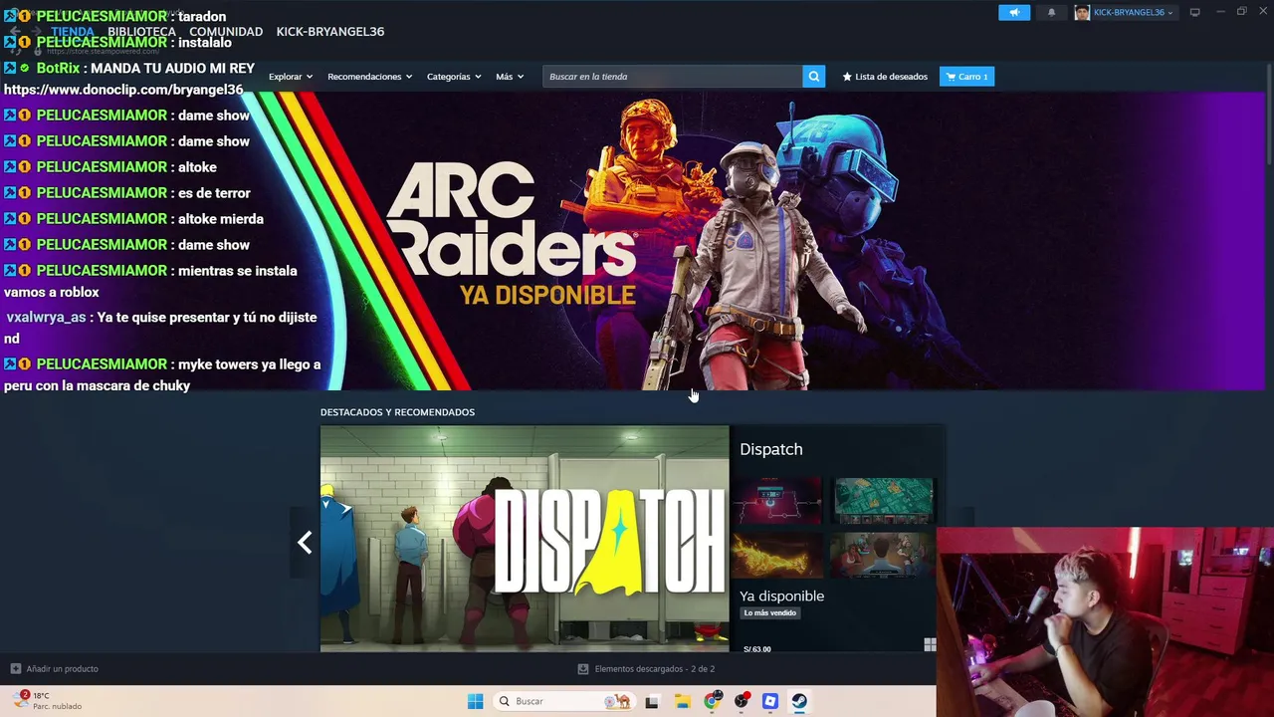The height and width of the screenshot is (717, 1274).
Task: Open File Explorer from the taskbar
Action: click(682, 701)
